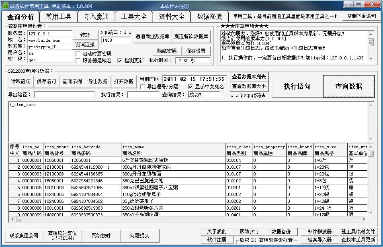Click the results grid scroll down arrow
The image size is (383, 247).
point(371,212)
